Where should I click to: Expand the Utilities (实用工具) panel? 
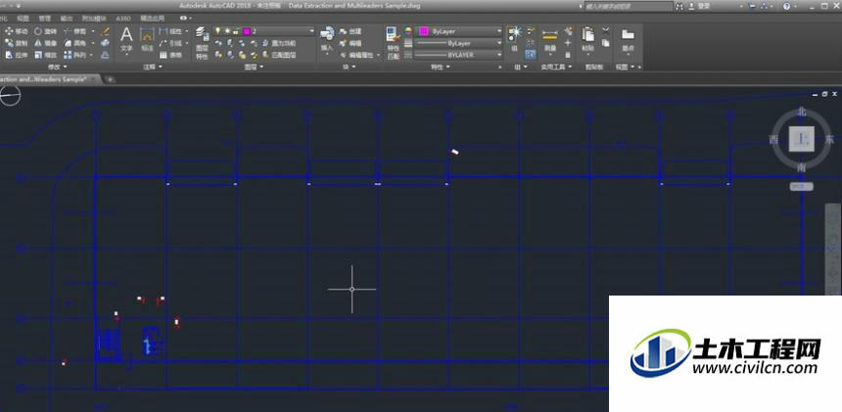click(x=556, y=68)
